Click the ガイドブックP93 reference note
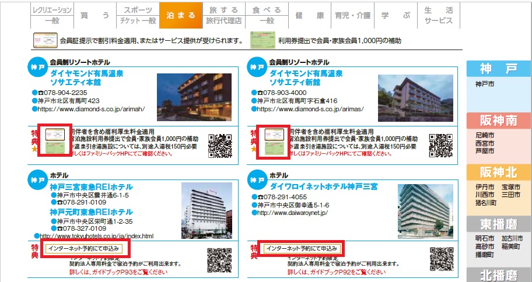Viewport: 532px width, 282px height. (x=118, y=272)
